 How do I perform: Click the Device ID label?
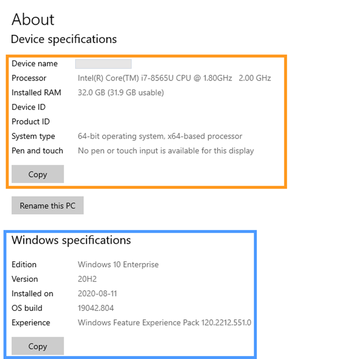click(29, 107)
